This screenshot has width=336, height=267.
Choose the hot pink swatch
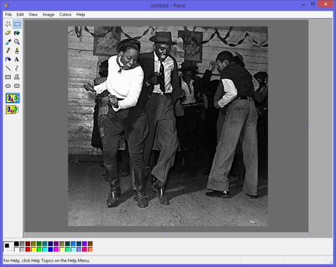pos(85,250)
